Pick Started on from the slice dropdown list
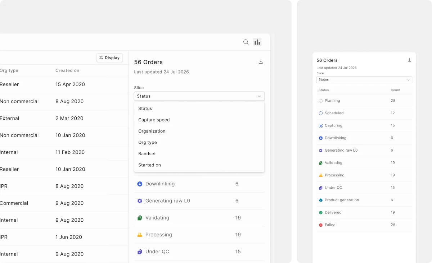432x263 pixels. pyautogui.click(x=199, y=165)
